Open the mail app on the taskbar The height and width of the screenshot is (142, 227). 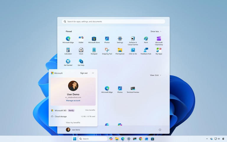coord(147,139)
